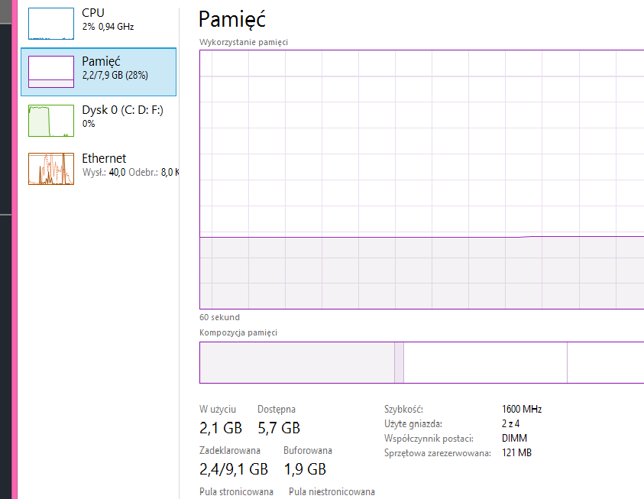
Task: Click the Buforowana 1,9 GB value
Action: coord(305,469)
